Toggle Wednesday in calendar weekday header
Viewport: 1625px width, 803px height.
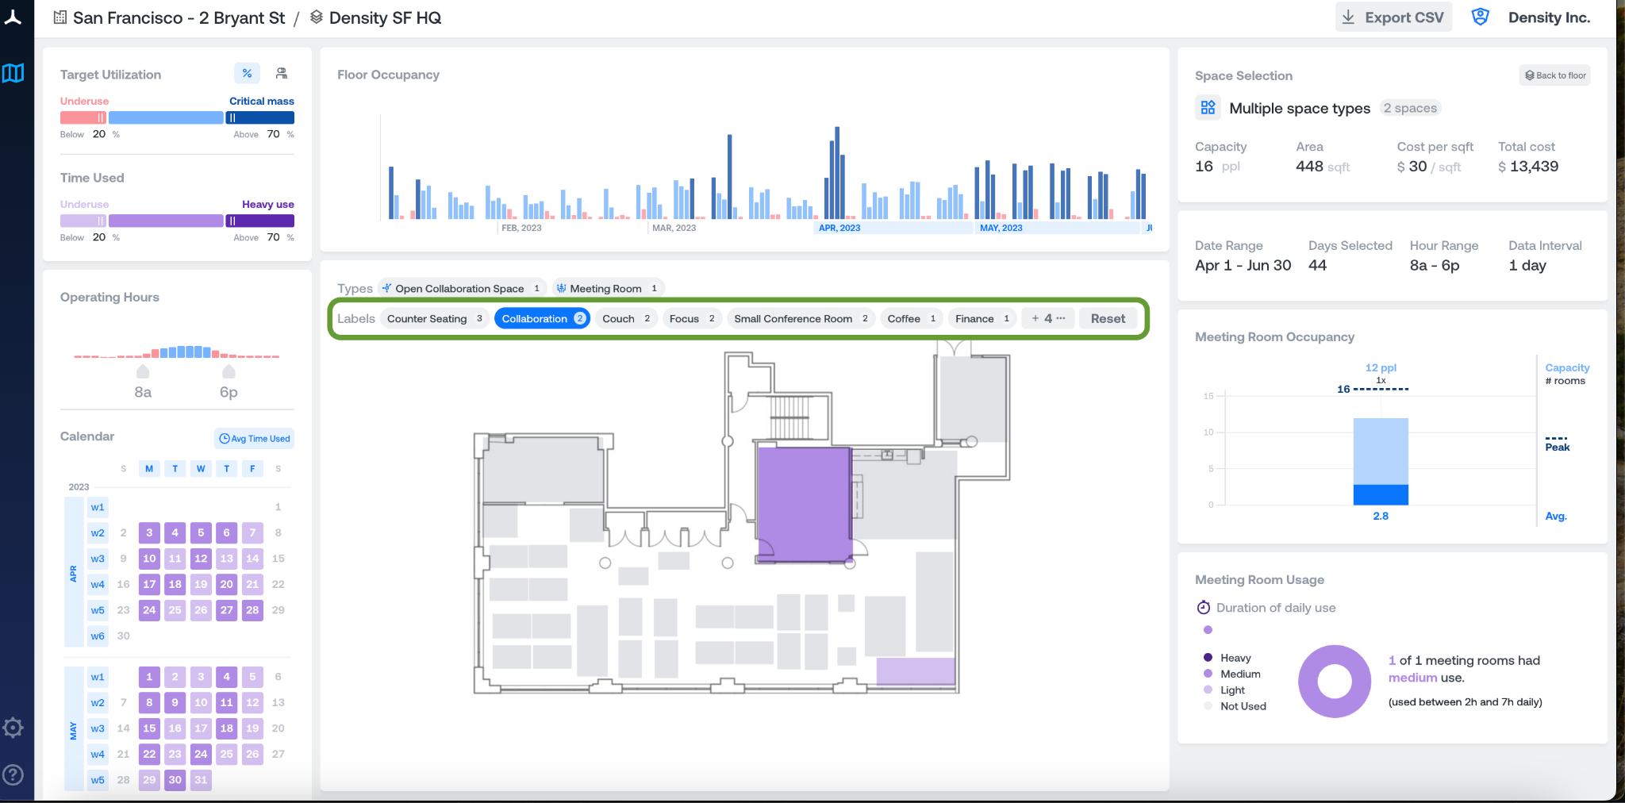coord(201,468)
